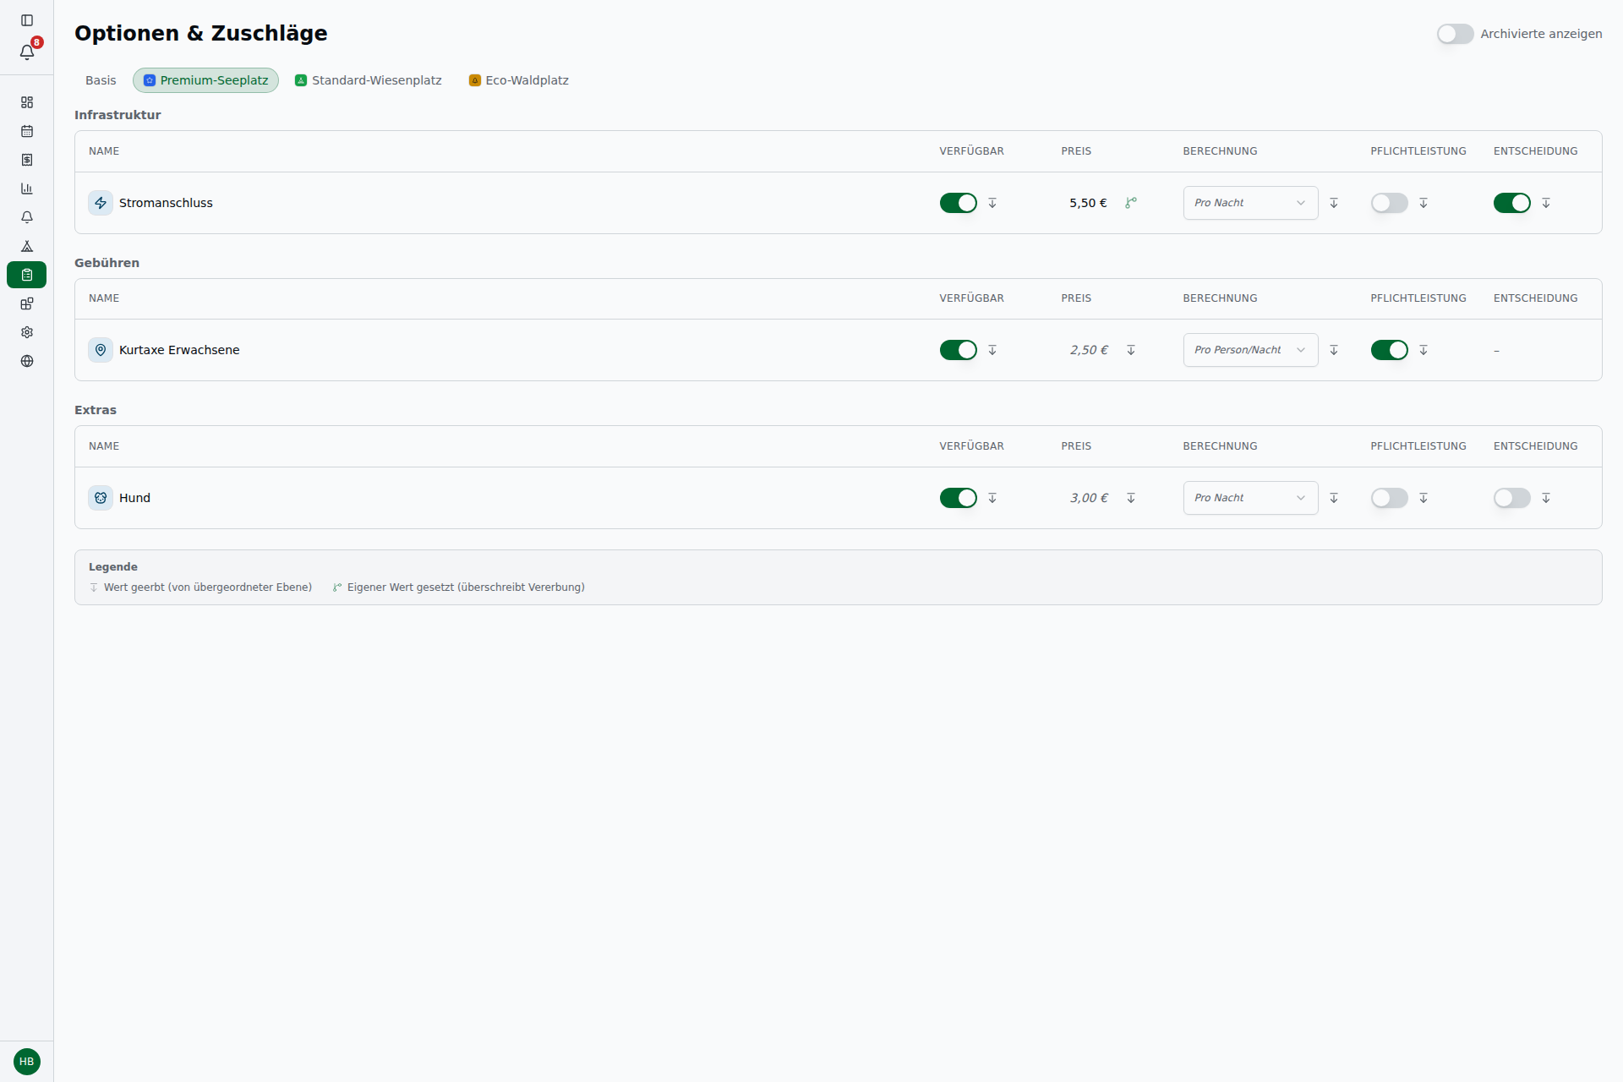Image resolution: width=1623 pixels, height=1082 pixels.
Task: Click 'Wert geerbt' legend entry
Action: (200, 587)
